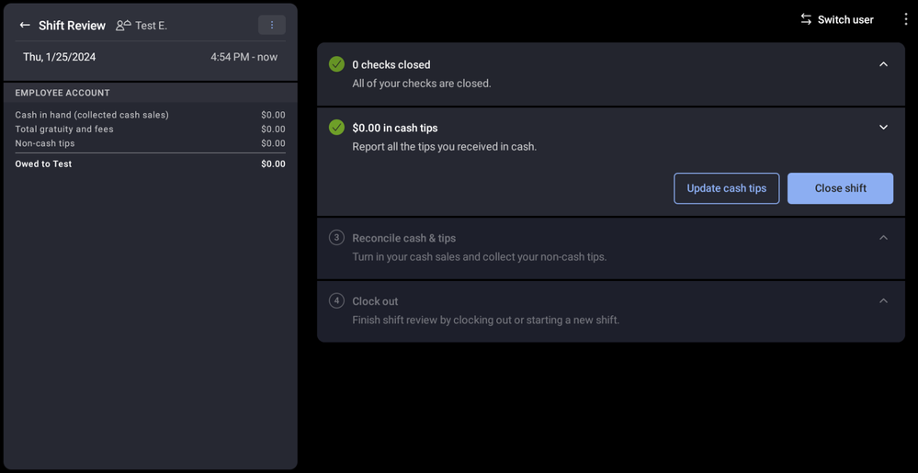Click the employee icon next to Test E.
This screenshot has width=918, height=473.
pyautogui.click(x=123, y=26)
